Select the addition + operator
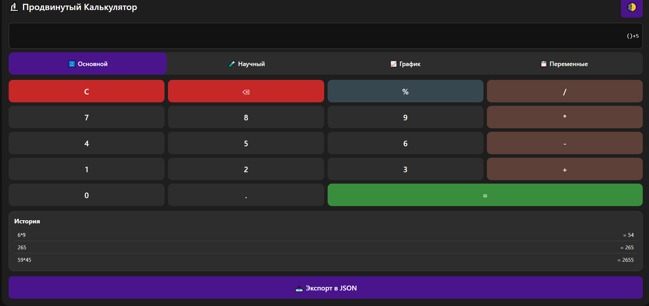This screenshot has height=306, width=649. (565, 169)
